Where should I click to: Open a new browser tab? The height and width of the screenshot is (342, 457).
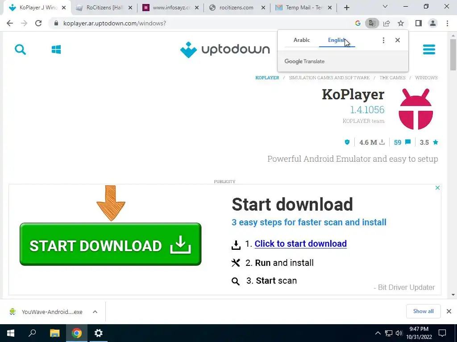[x=346, y=8]
